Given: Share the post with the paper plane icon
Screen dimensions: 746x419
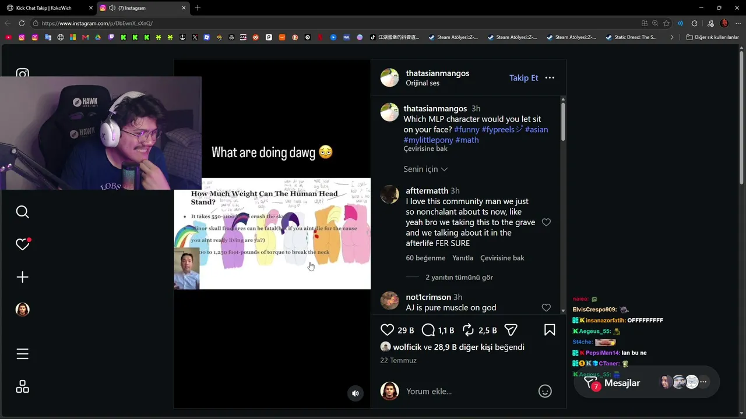Looking at the screenshot, I should point(511,331).
